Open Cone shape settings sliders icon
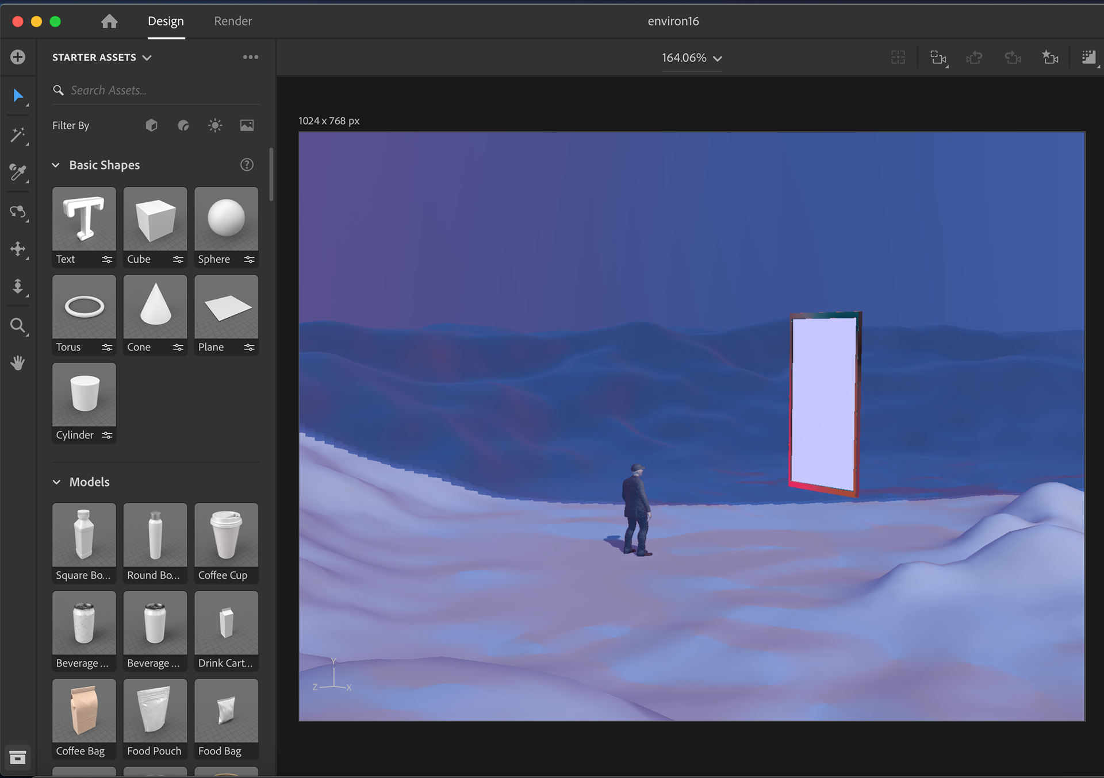The width and height of the screenshot is (1104, 778). point(178,348)
